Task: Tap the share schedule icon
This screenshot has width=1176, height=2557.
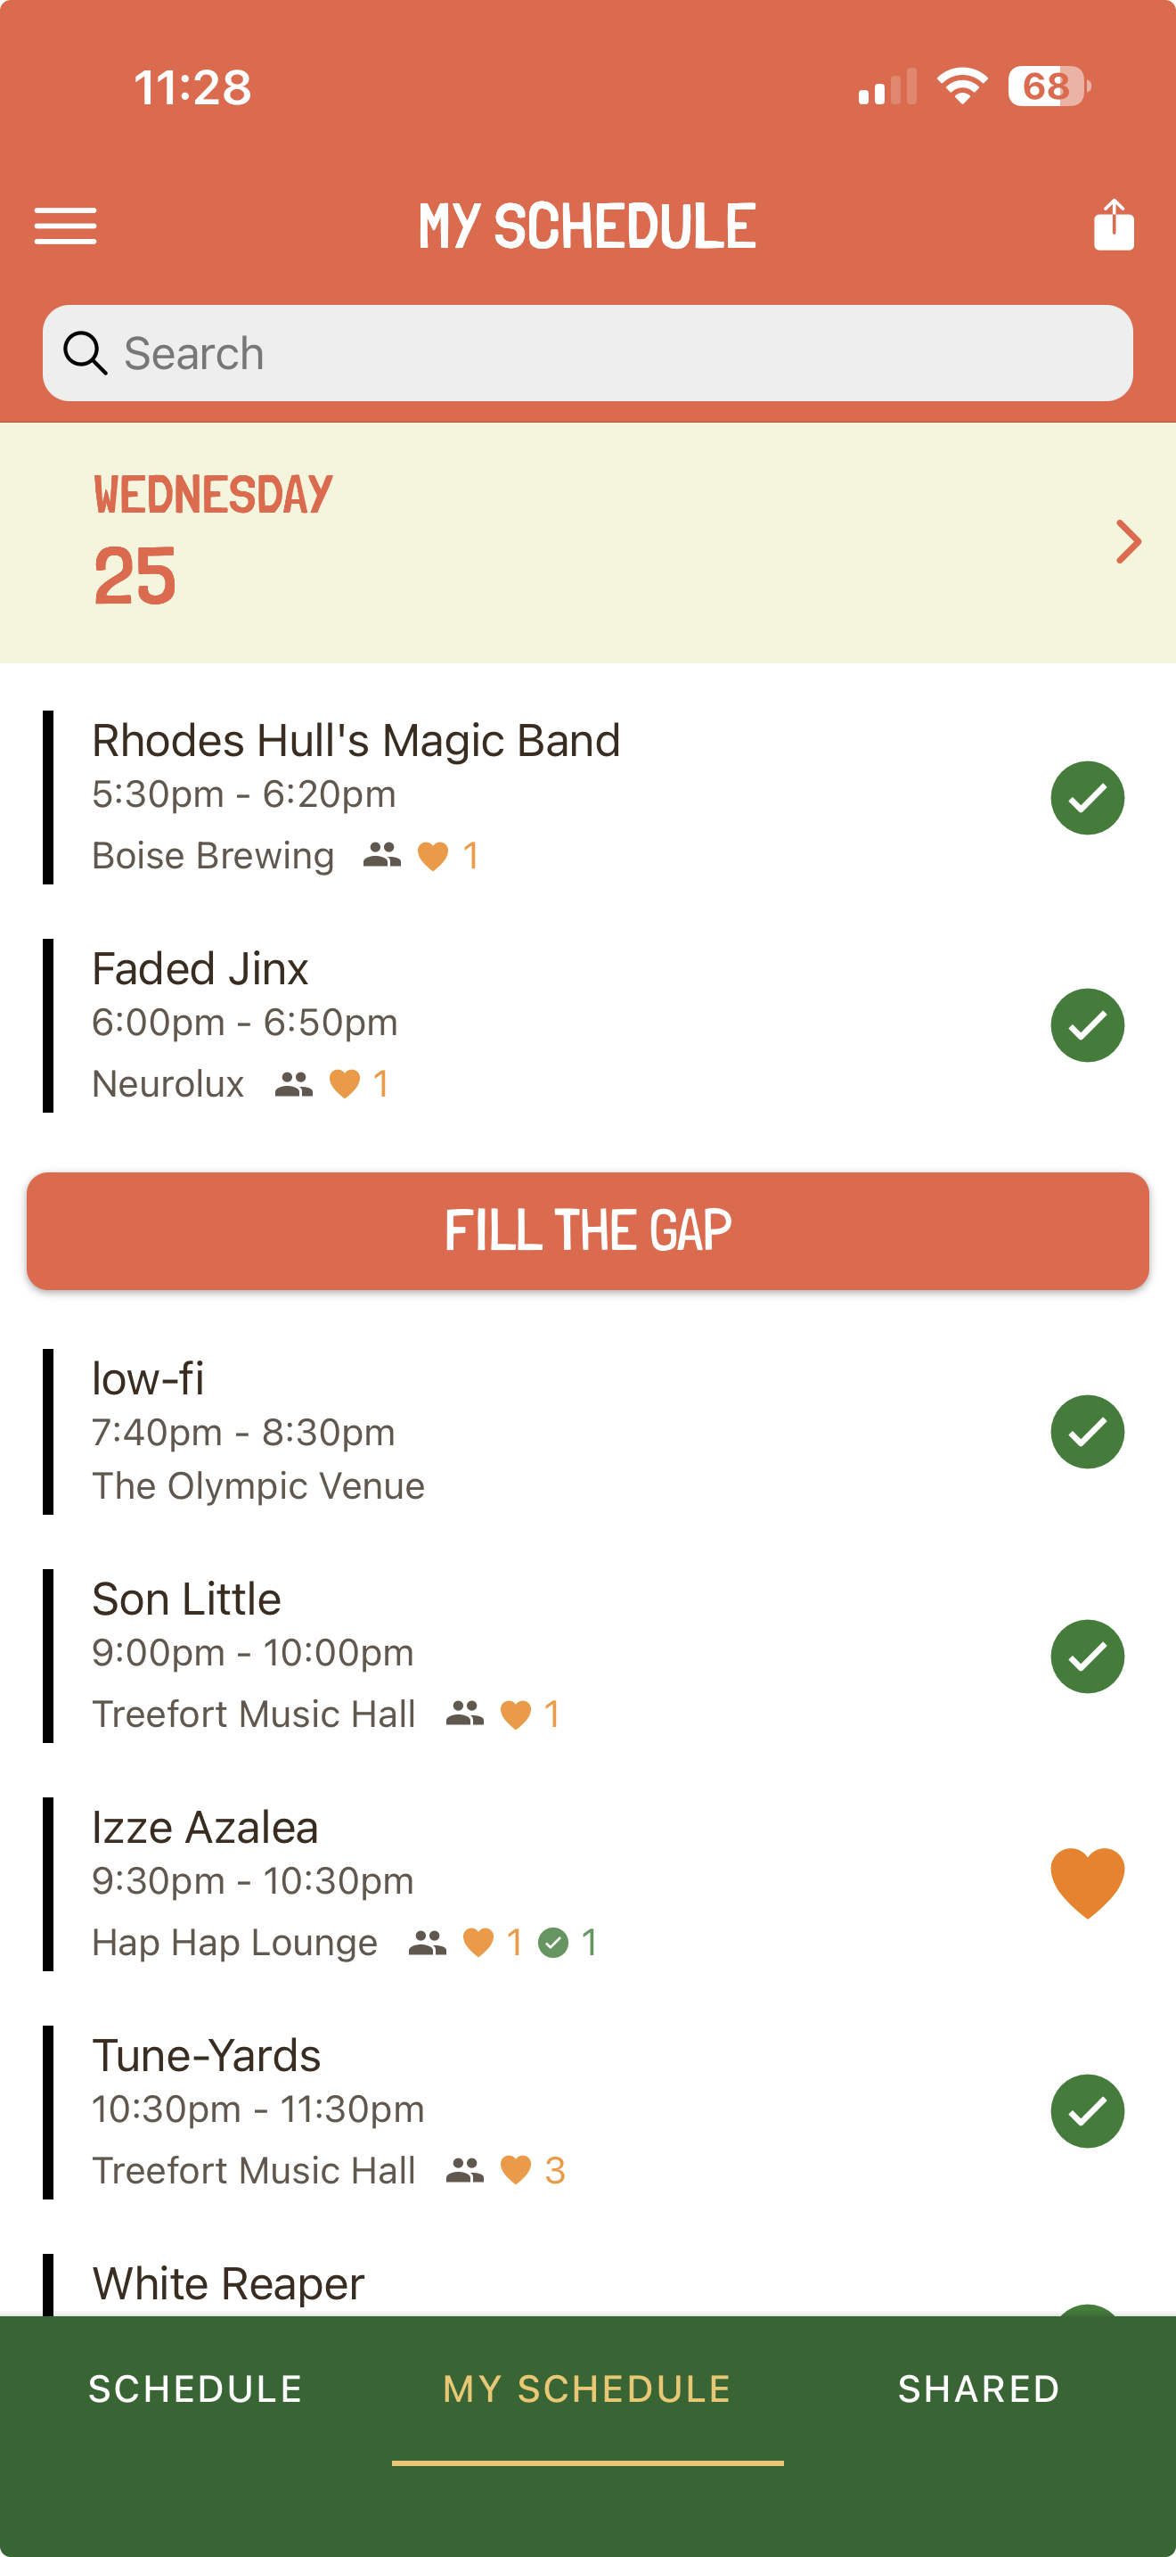Action: pos(1113,226)
